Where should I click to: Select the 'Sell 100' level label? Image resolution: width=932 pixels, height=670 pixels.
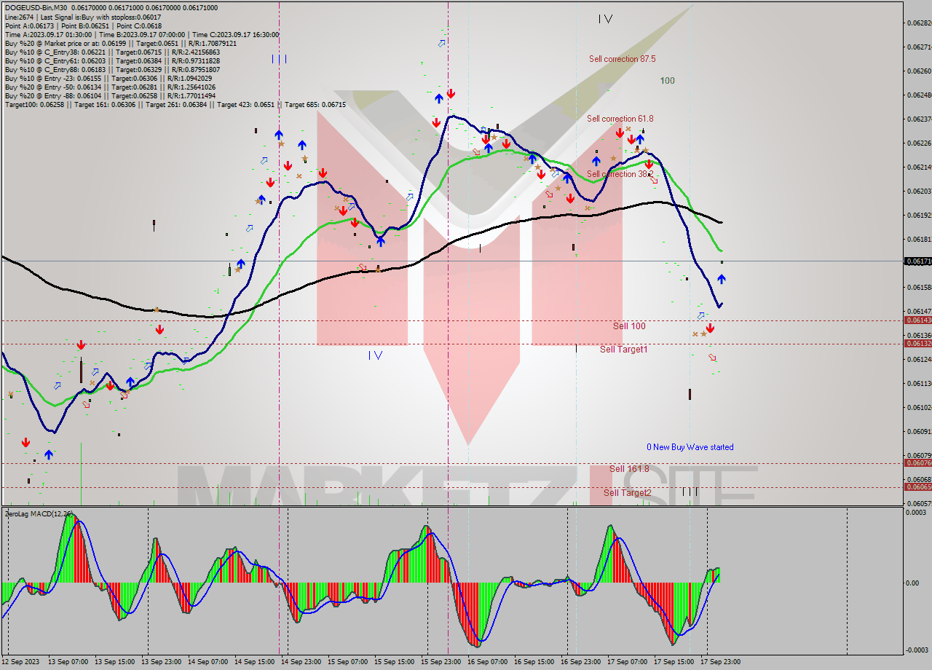pyautogui.click(x=629, y=326)
